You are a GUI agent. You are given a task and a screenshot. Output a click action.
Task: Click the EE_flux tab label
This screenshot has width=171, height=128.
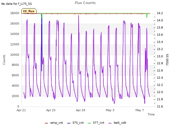(29, 11)
